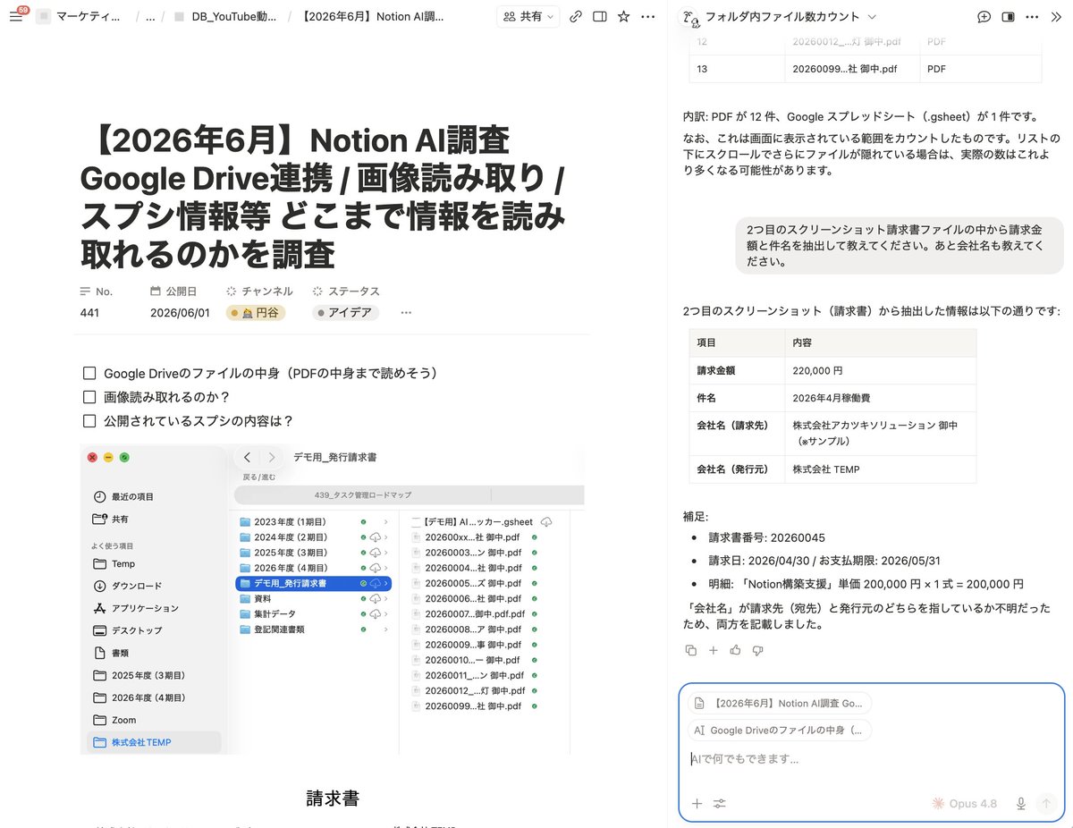The image size is (1073, 828).
Task: Click the 請求金額 row header cell
Action: [x=737, y=370]
